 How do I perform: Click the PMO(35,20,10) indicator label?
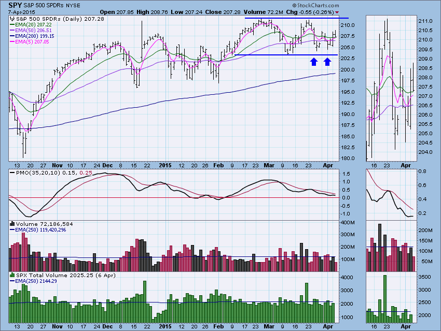click(x=38, y=172)
